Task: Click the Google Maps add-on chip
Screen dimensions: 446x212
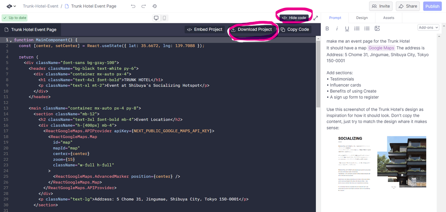Action: click(381, 48)
